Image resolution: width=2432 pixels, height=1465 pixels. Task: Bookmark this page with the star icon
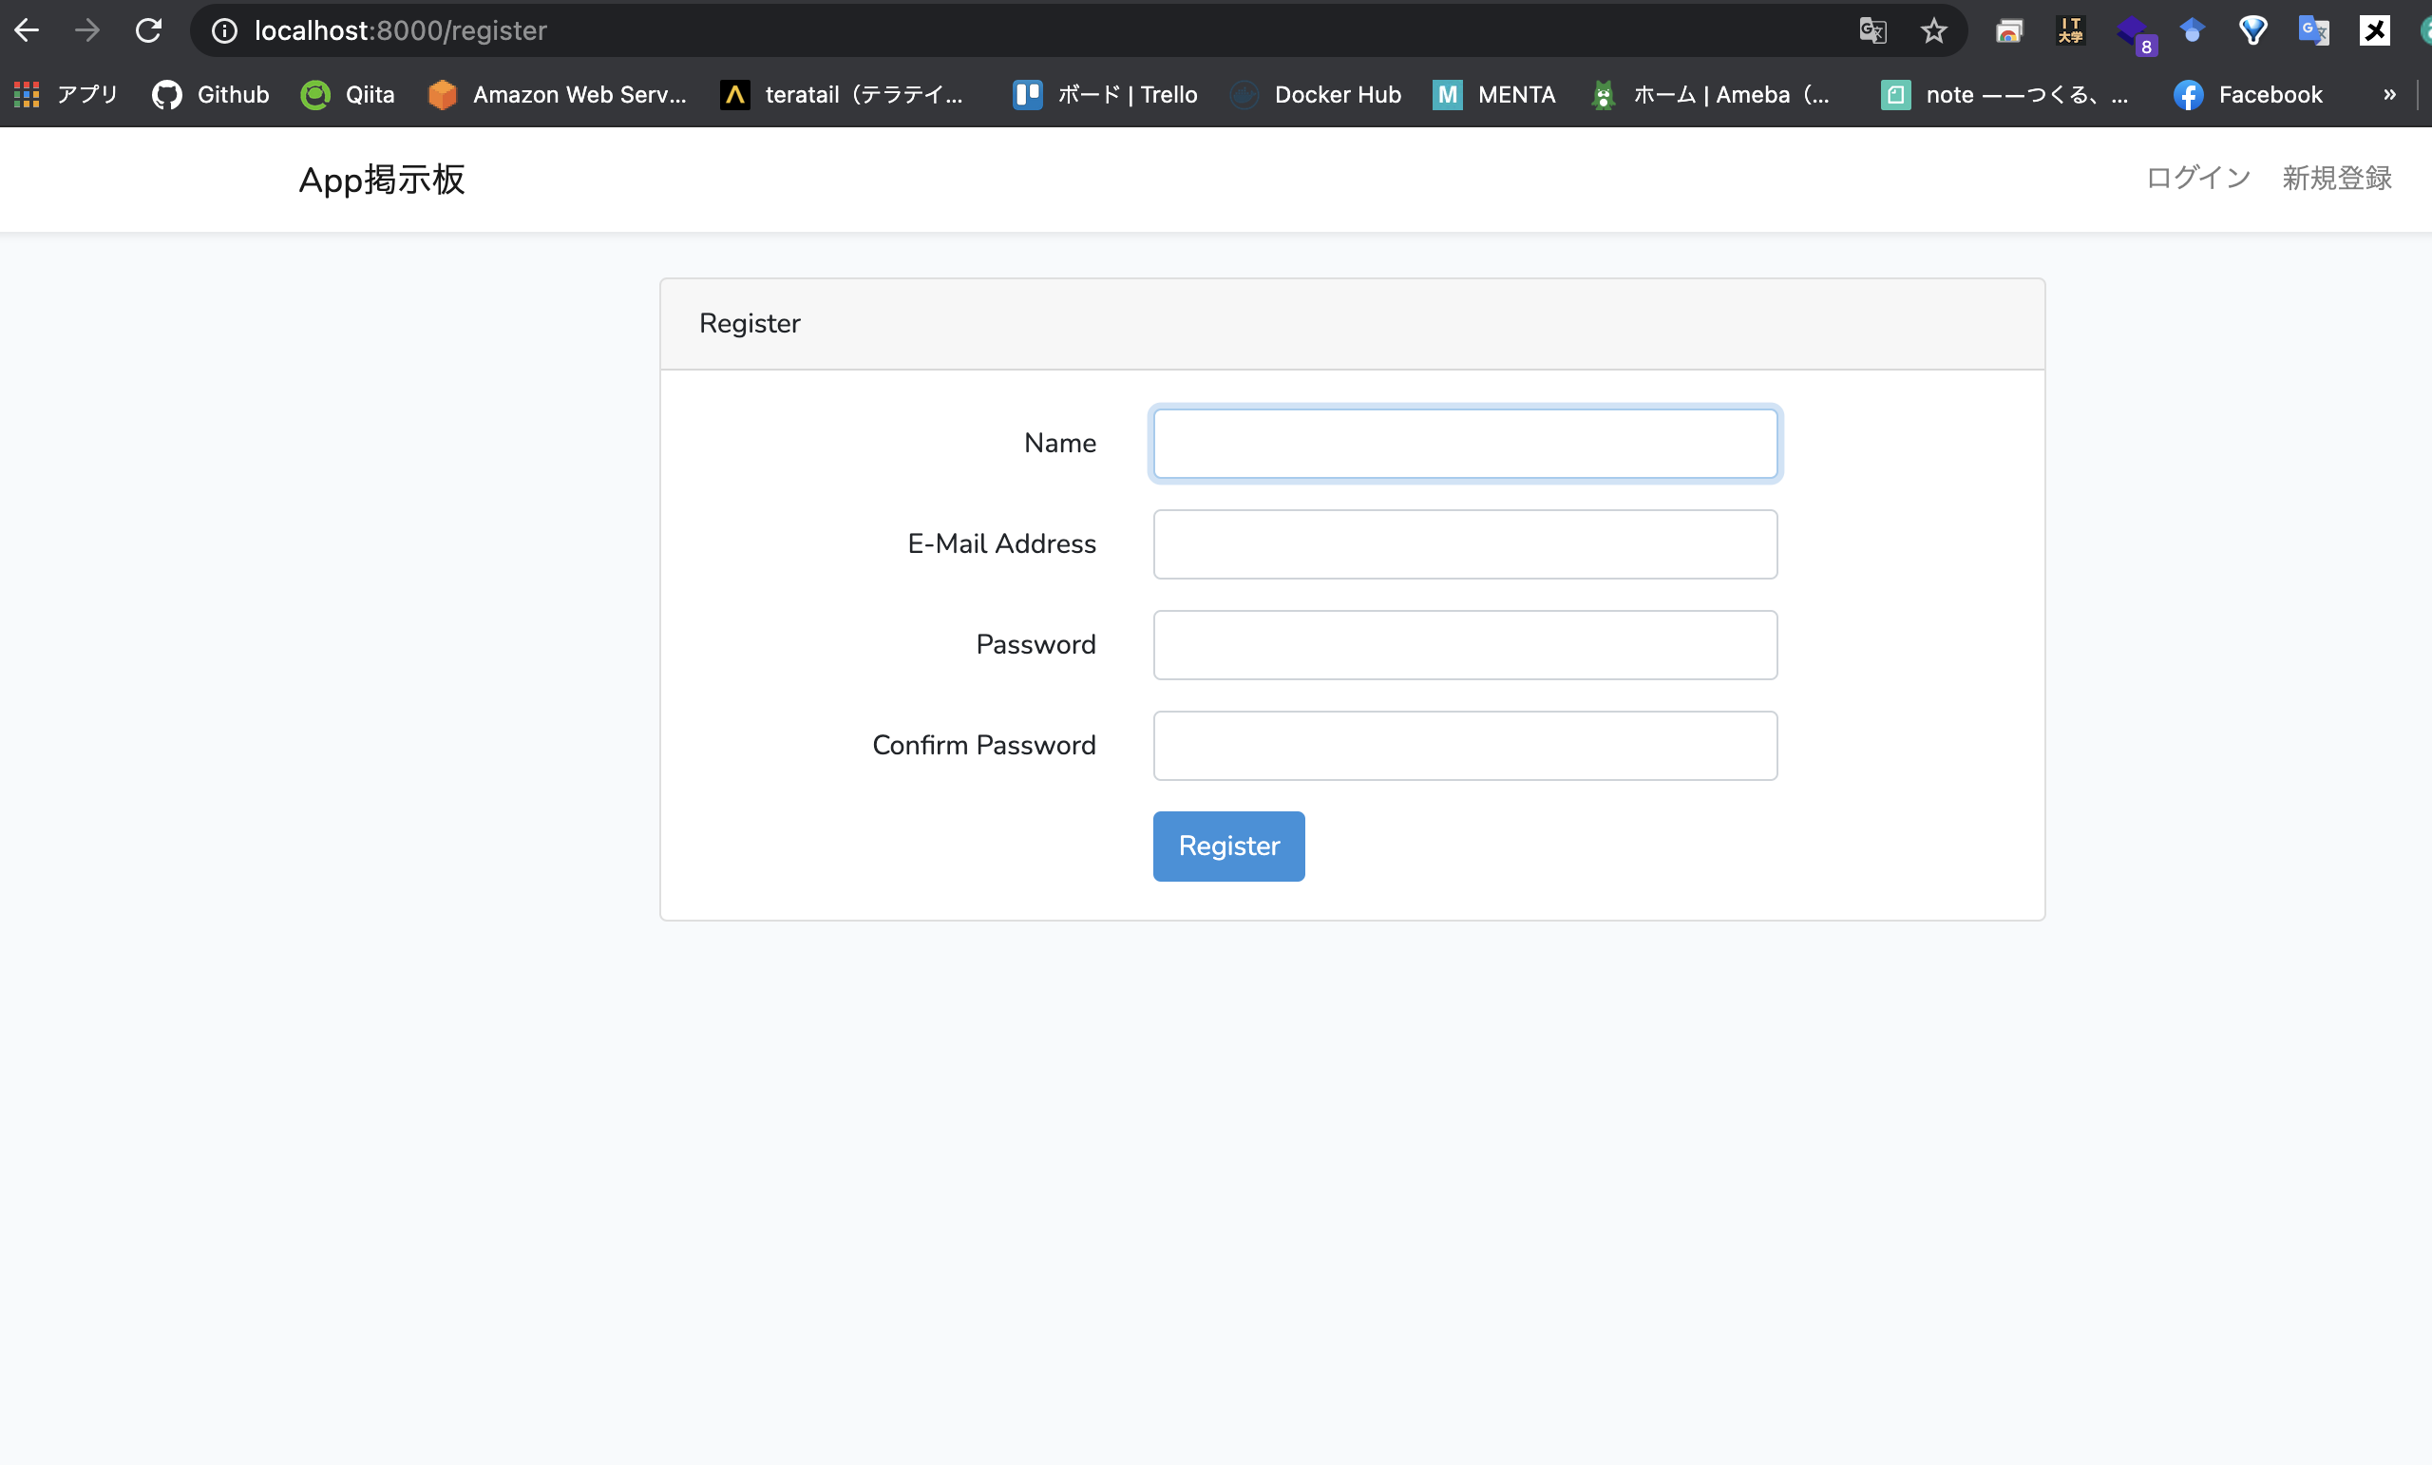[1933, 30]
